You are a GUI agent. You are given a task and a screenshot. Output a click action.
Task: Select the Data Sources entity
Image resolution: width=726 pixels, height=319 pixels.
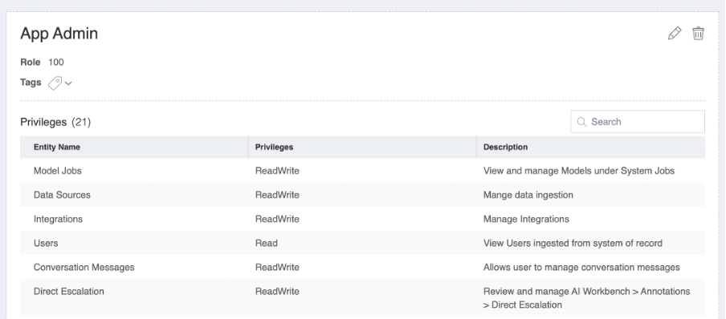tap(62, 195)
